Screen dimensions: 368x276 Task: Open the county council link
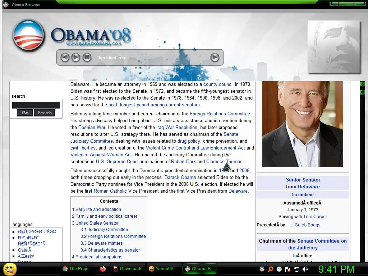click(218, 84)
